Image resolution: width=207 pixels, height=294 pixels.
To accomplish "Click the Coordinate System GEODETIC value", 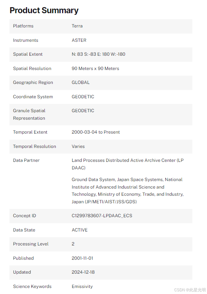I will (83, 97).
